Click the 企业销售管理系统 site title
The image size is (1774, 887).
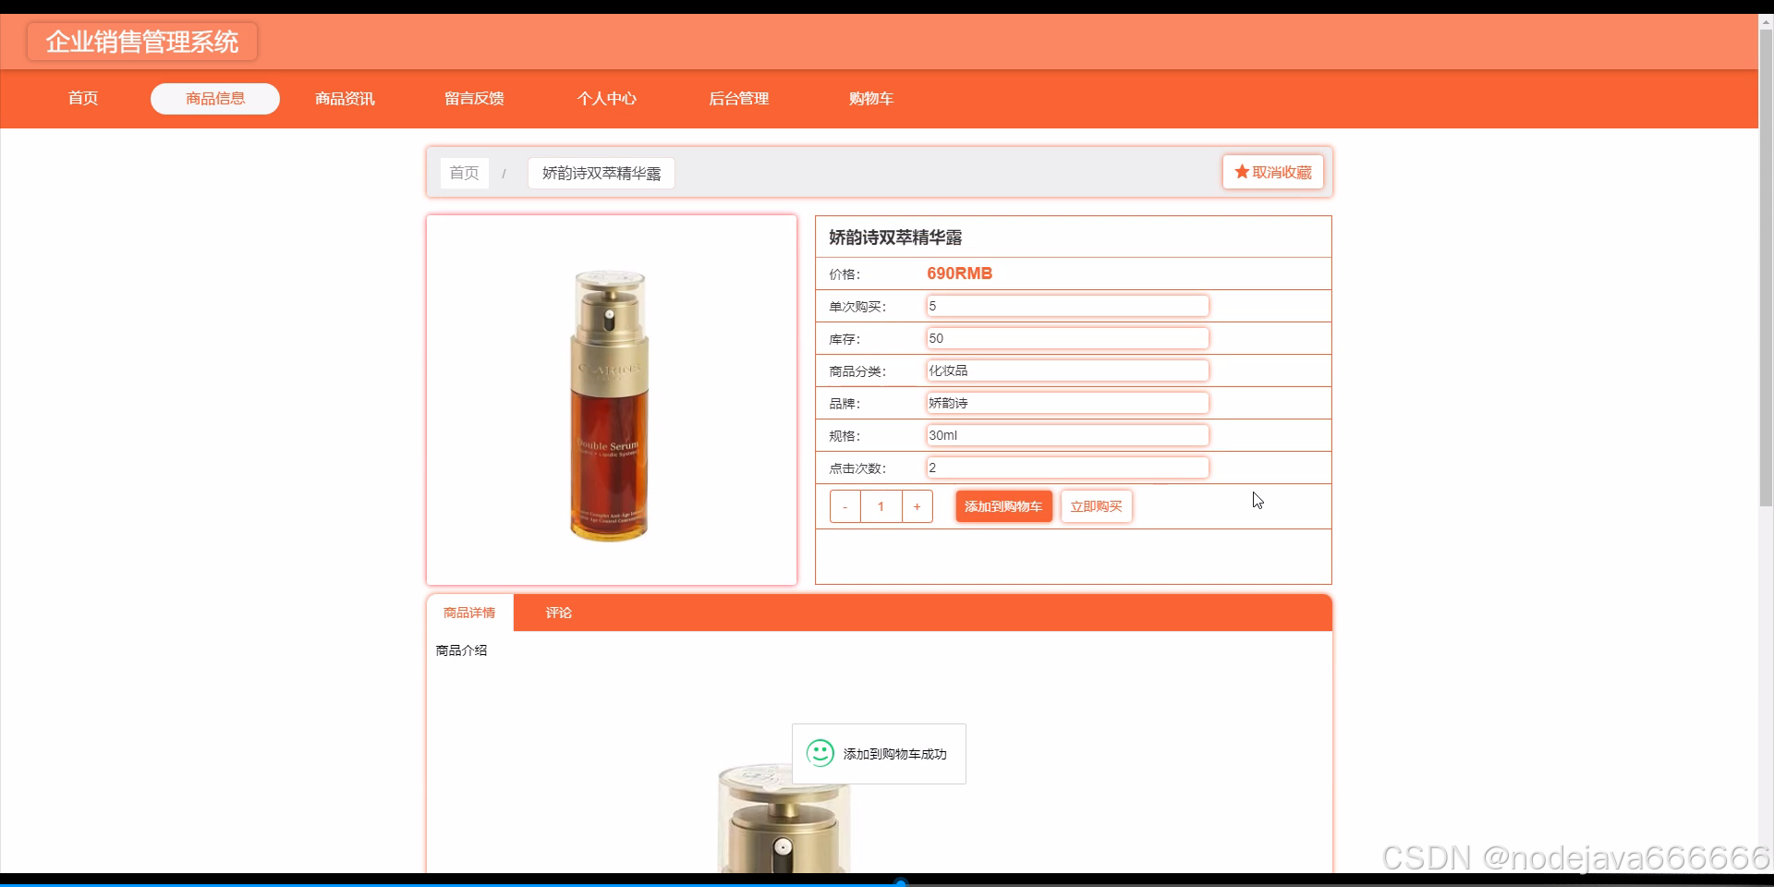pyautogui.click(x=142, y=42)
